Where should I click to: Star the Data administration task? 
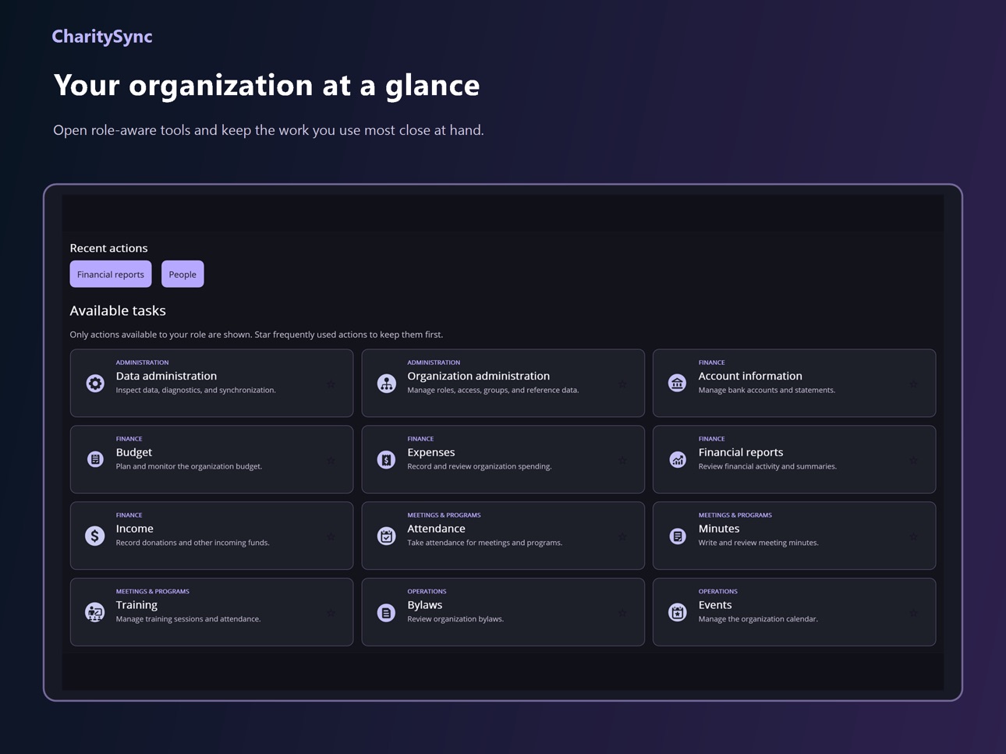[331, 384]
